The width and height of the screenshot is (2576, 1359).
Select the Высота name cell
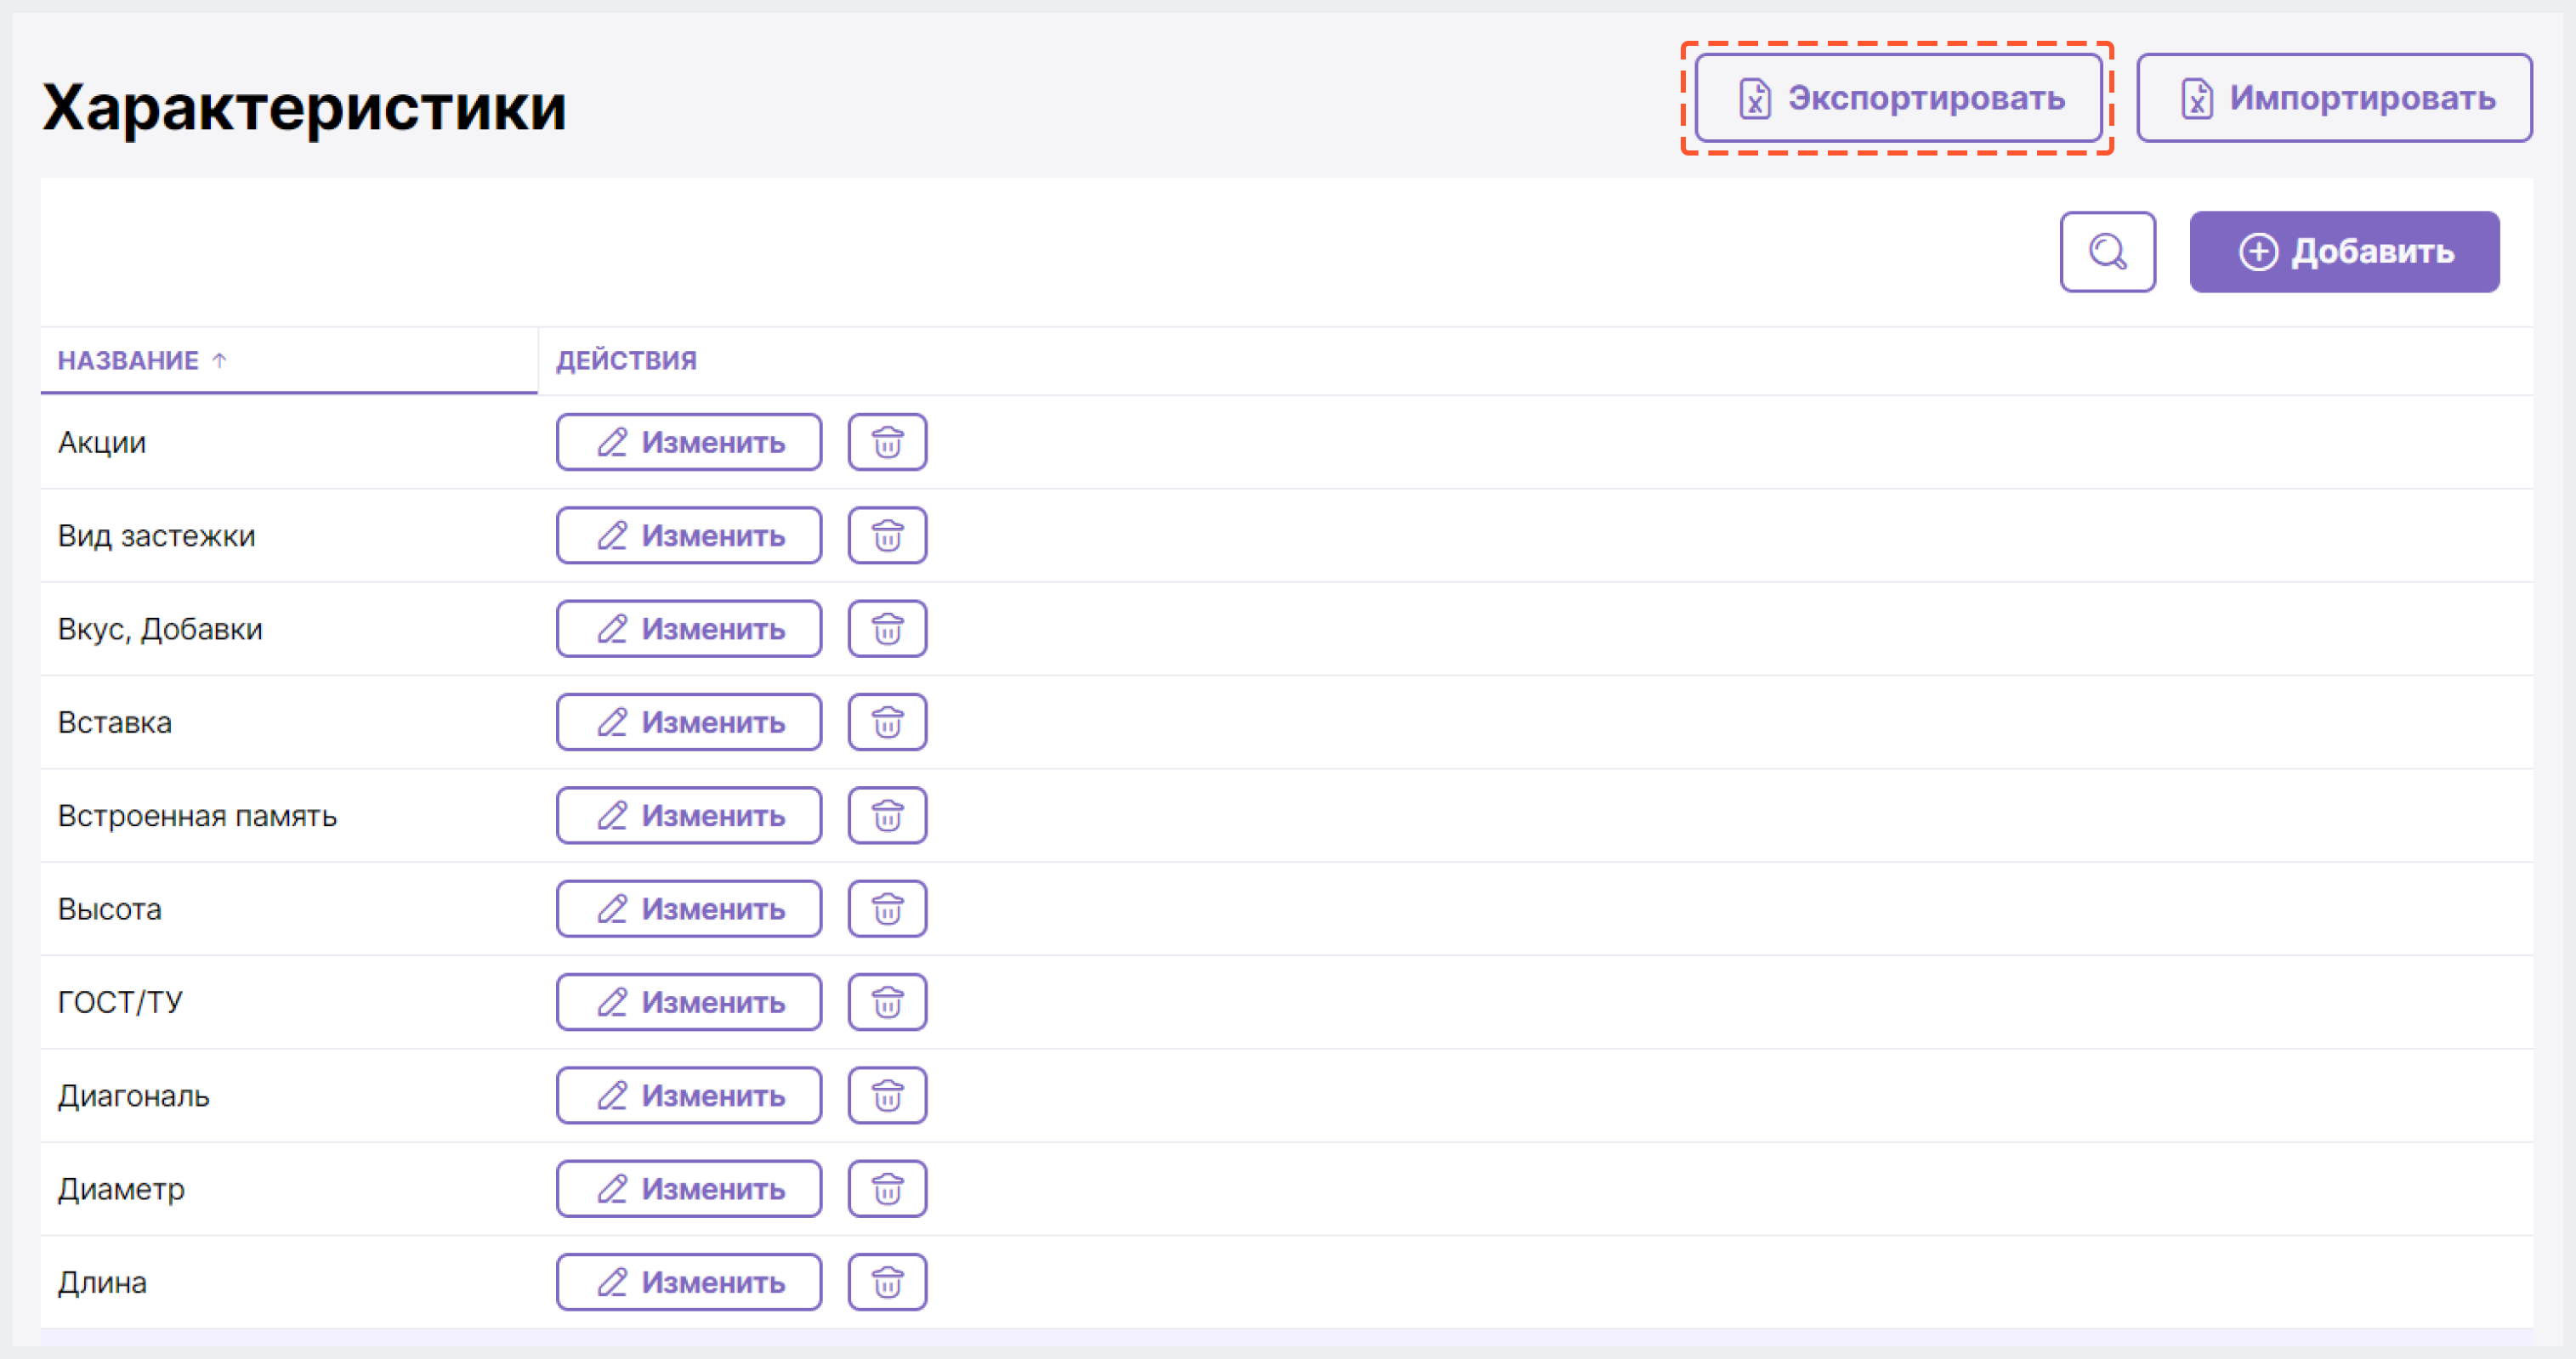(x=289, y=909)
